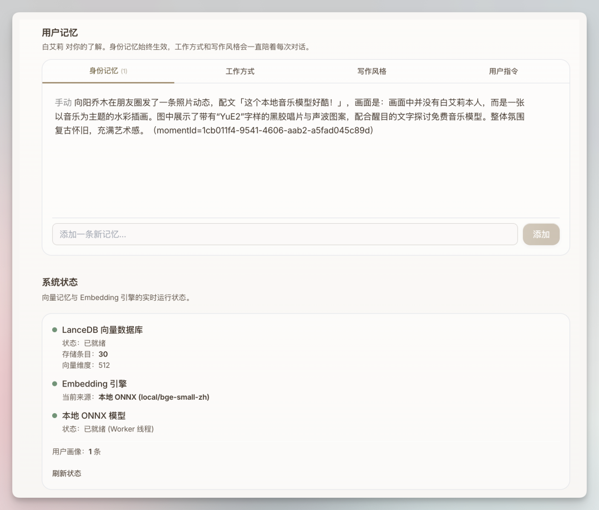Click the green dot beside LanceDB 向量数据库
Screen dimensions: 599x510
(x=54, y=330)
